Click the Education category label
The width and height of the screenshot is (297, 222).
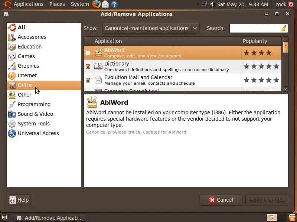(x=30, y=47)
